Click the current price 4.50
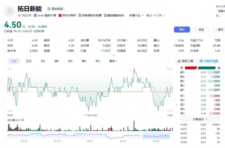Image resolution: width=225 pixels, height=148 pixels. [x=13, y=25]
